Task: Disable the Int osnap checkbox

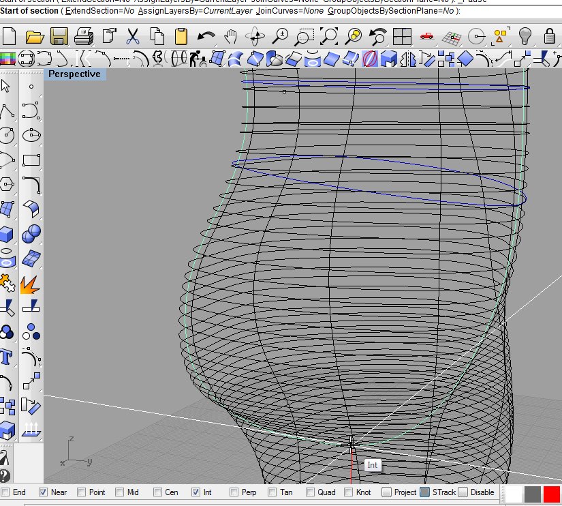Action: tap(196, 492)
